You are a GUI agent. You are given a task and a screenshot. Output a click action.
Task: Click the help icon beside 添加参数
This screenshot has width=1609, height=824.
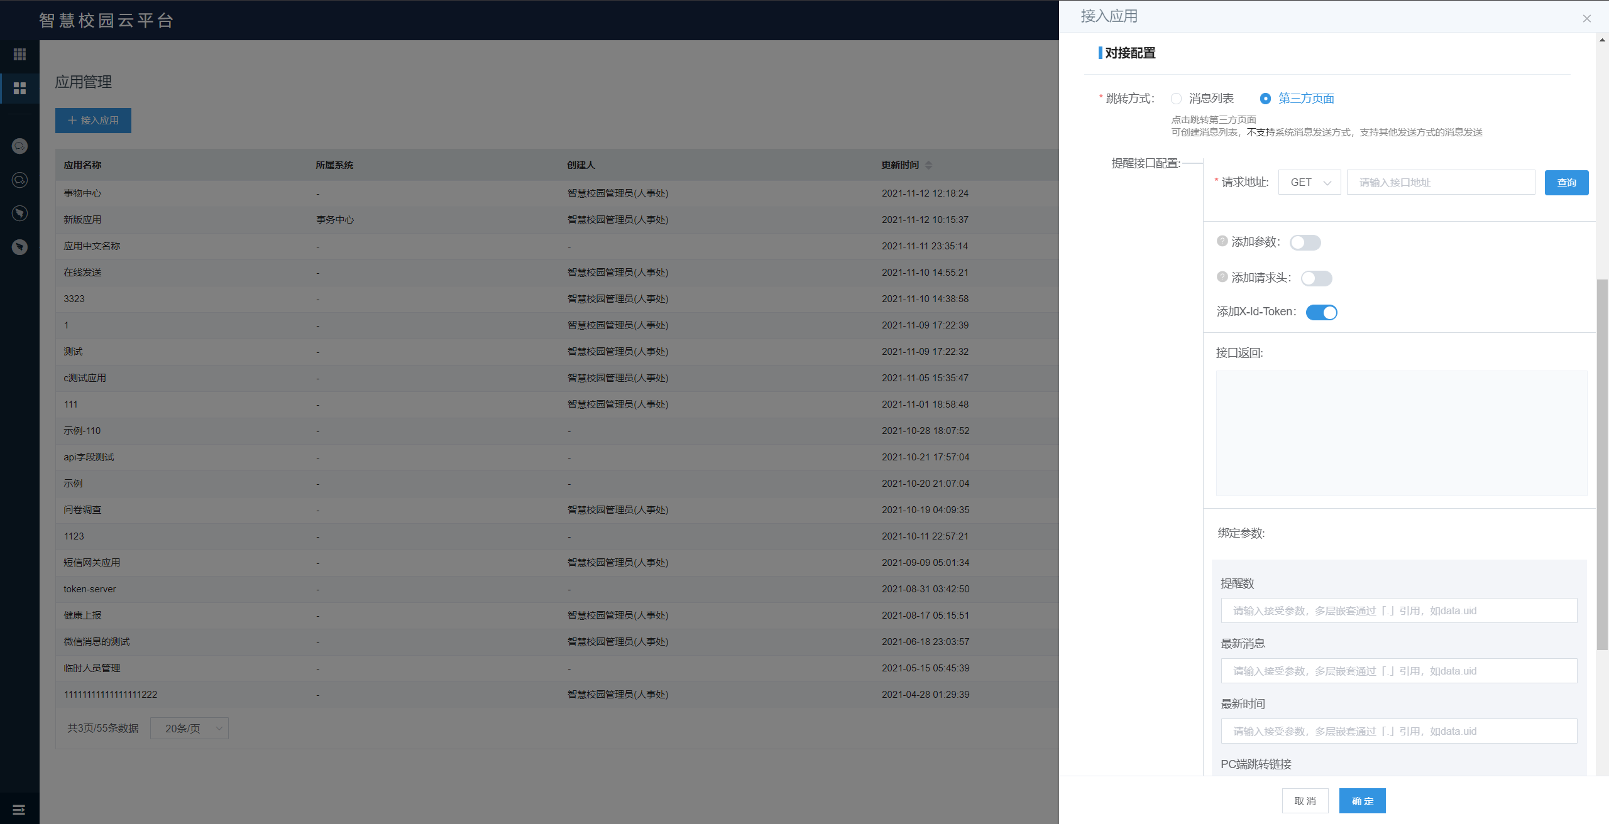click(1222, 241)
